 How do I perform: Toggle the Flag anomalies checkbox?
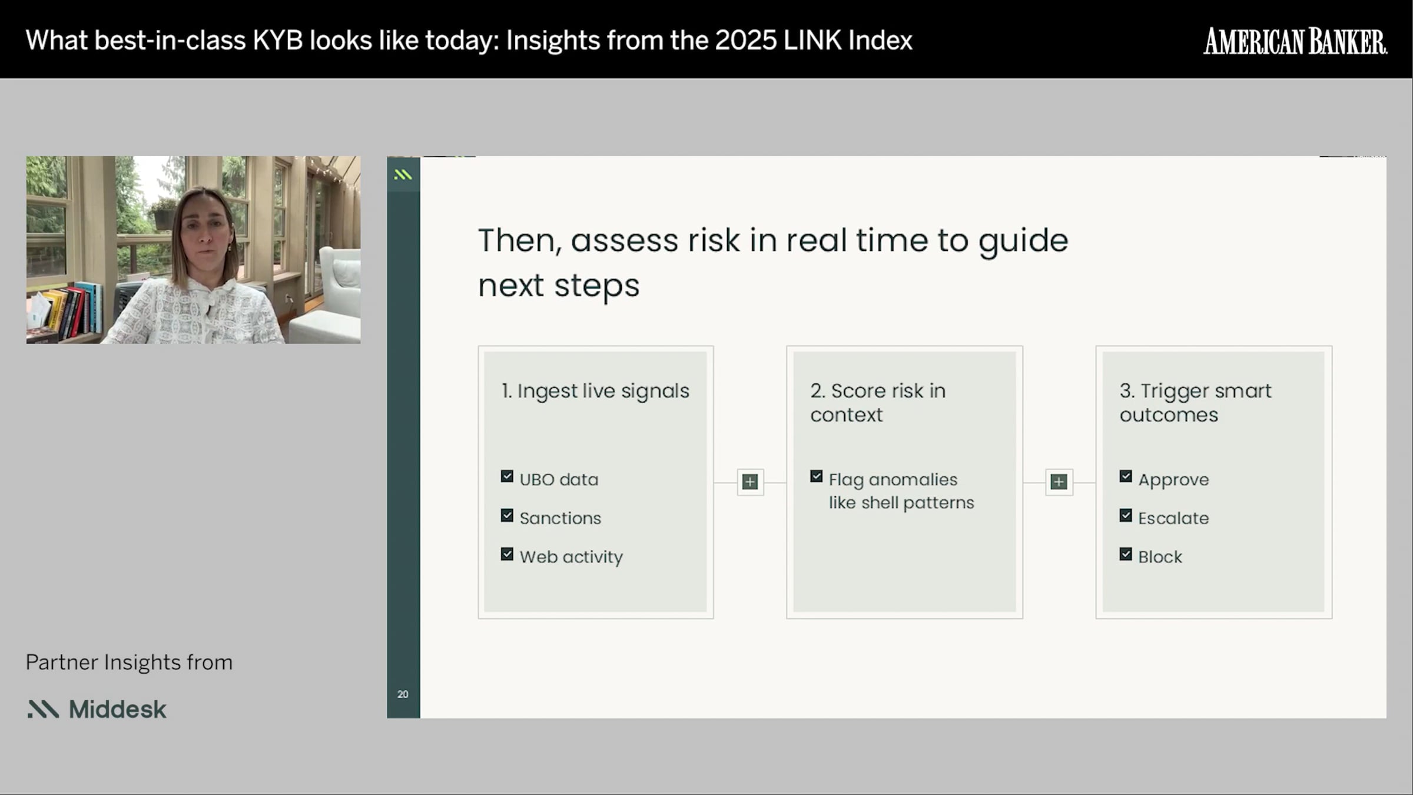coord(816,476)
